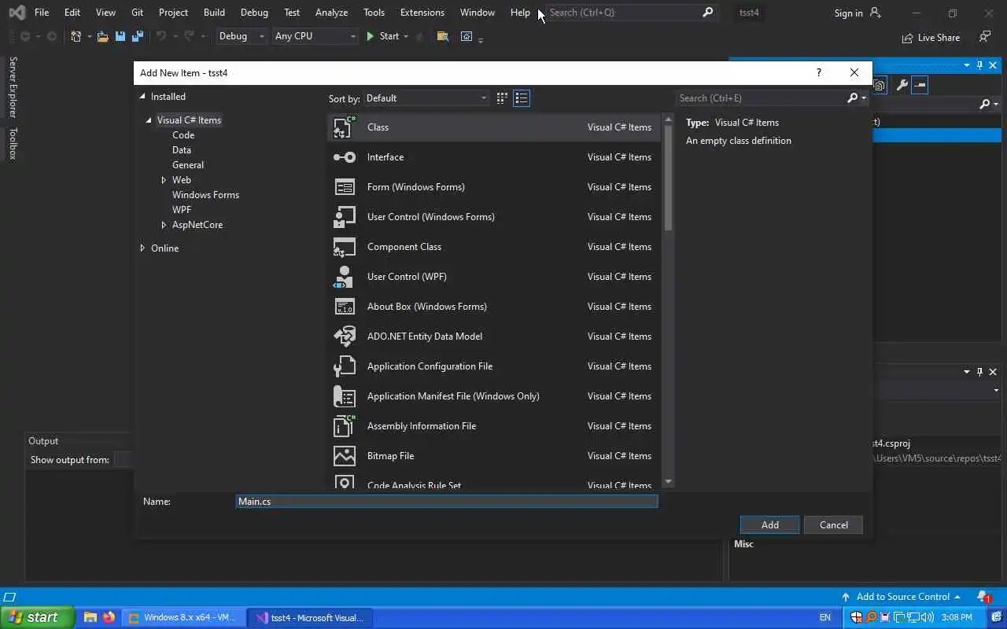Viewport: 1007px width, 629px height.
Task: Click the Live Share button
Action: pyautogui.click(x=931, y=37)
